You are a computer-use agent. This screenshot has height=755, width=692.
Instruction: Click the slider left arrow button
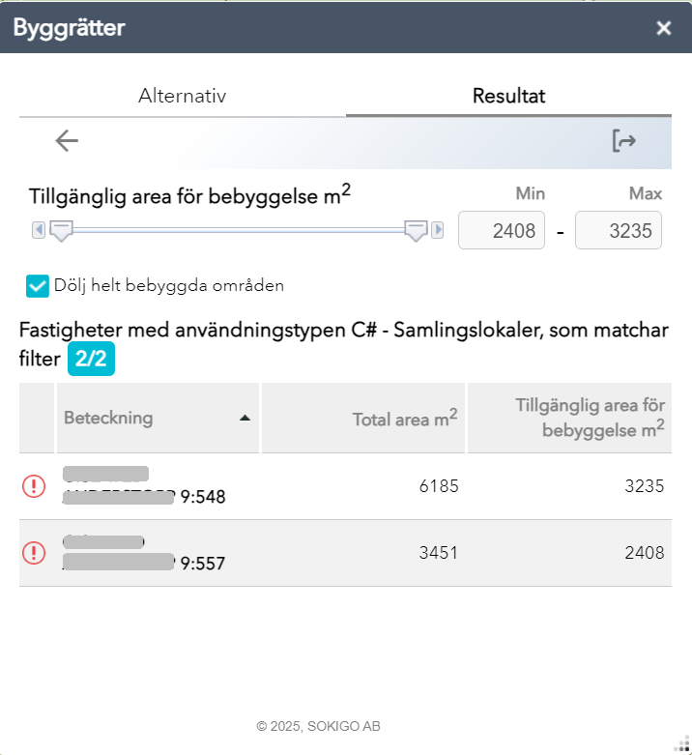(x=39, y=230)
